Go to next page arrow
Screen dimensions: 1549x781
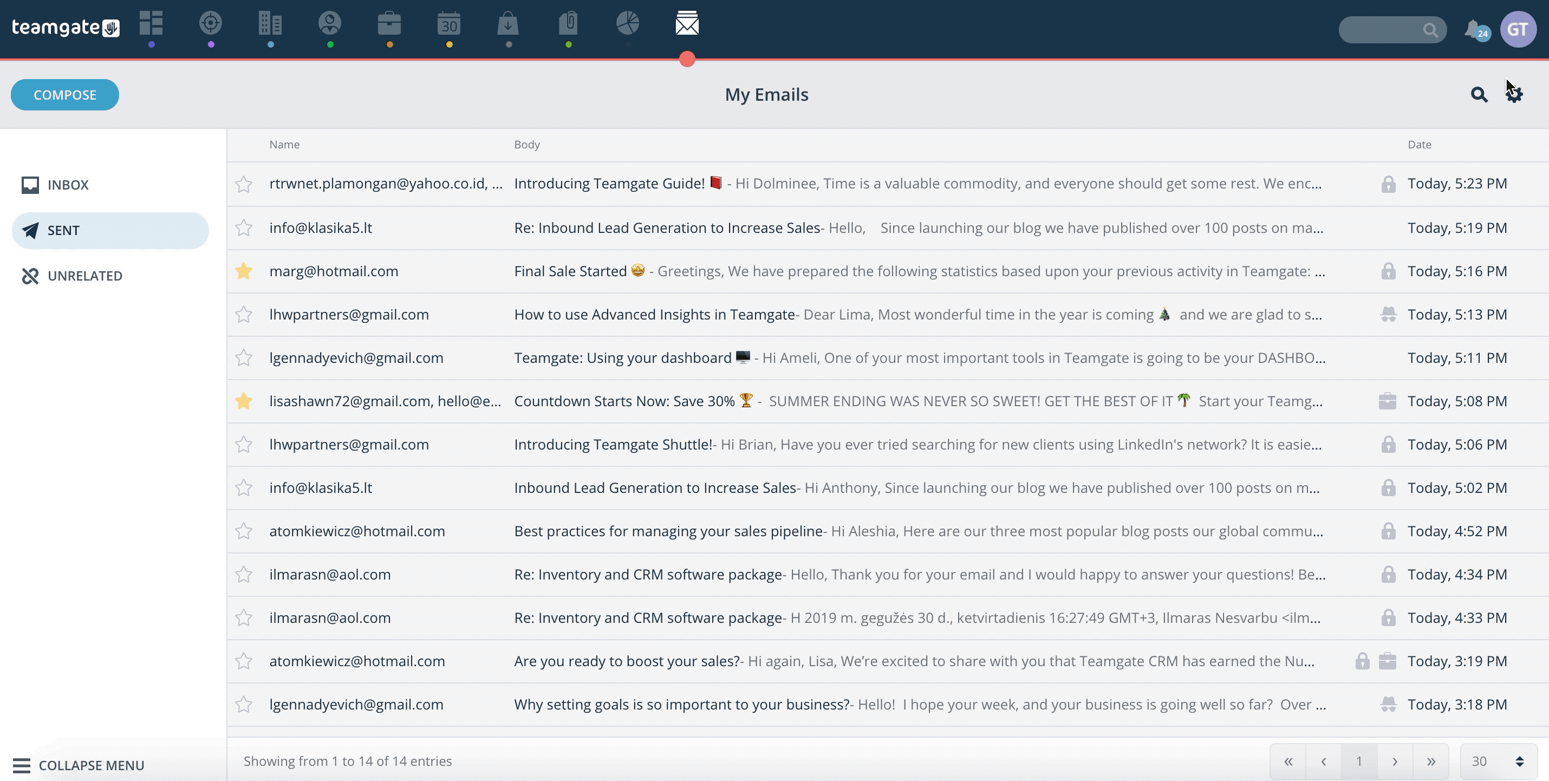coord(1395,761)
